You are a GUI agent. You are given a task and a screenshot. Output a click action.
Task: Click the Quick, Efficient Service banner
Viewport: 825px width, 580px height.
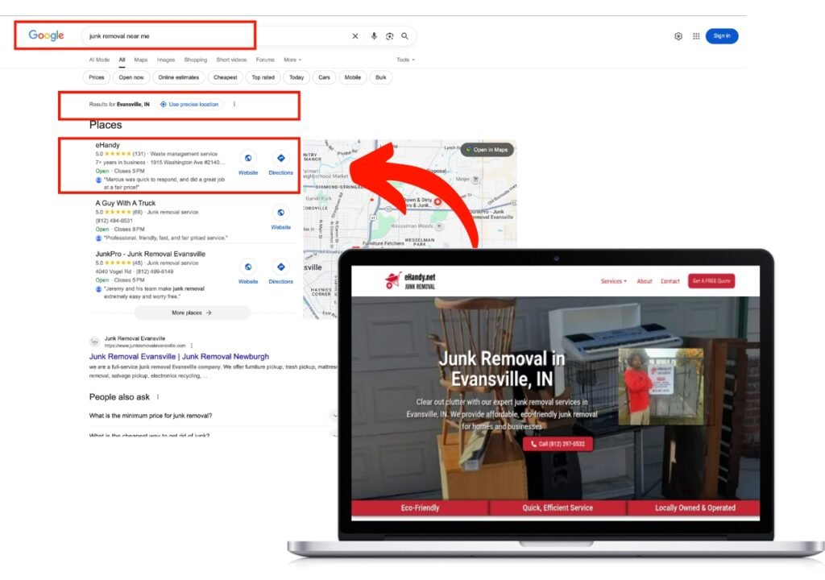tap(558, 507)
